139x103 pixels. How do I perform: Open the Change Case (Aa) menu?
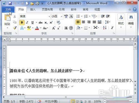pos(45,28)
